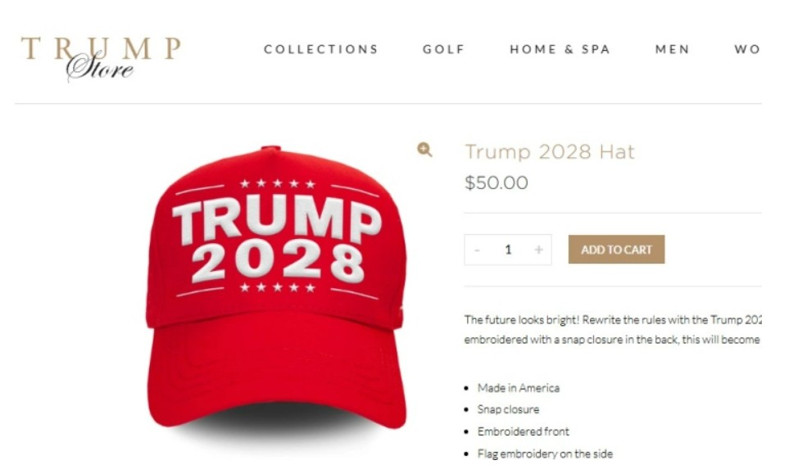Open the Men menu
Viewport: 789px width, 474px height.
(x=673, y=49)
